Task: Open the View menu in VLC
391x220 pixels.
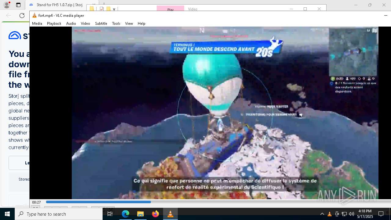Action: [x=129, y=24]
